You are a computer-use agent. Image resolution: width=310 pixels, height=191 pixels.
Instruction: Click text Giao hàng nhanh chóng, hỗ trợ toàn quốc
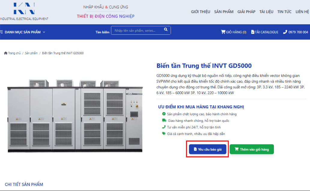coord(199,121)
